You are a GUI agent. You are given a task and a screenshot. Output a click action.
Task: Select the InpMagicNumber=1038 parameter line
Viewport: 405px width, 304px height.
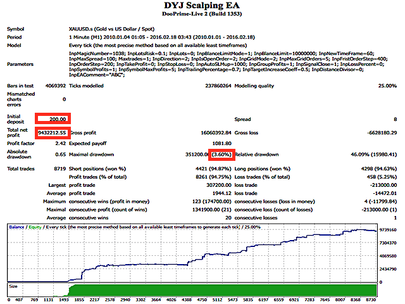click(x=221, y=53)
